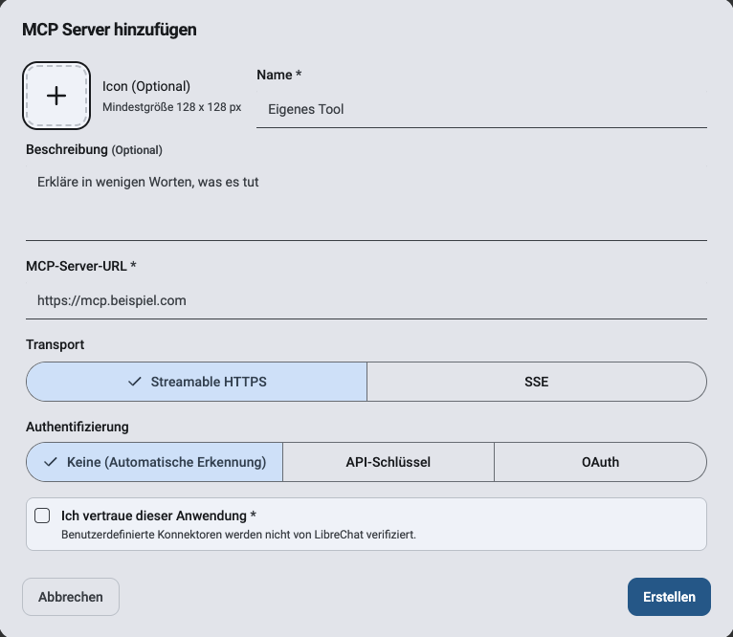Click the Transport section label
The image size is (733, 637).
click(56, 344)
